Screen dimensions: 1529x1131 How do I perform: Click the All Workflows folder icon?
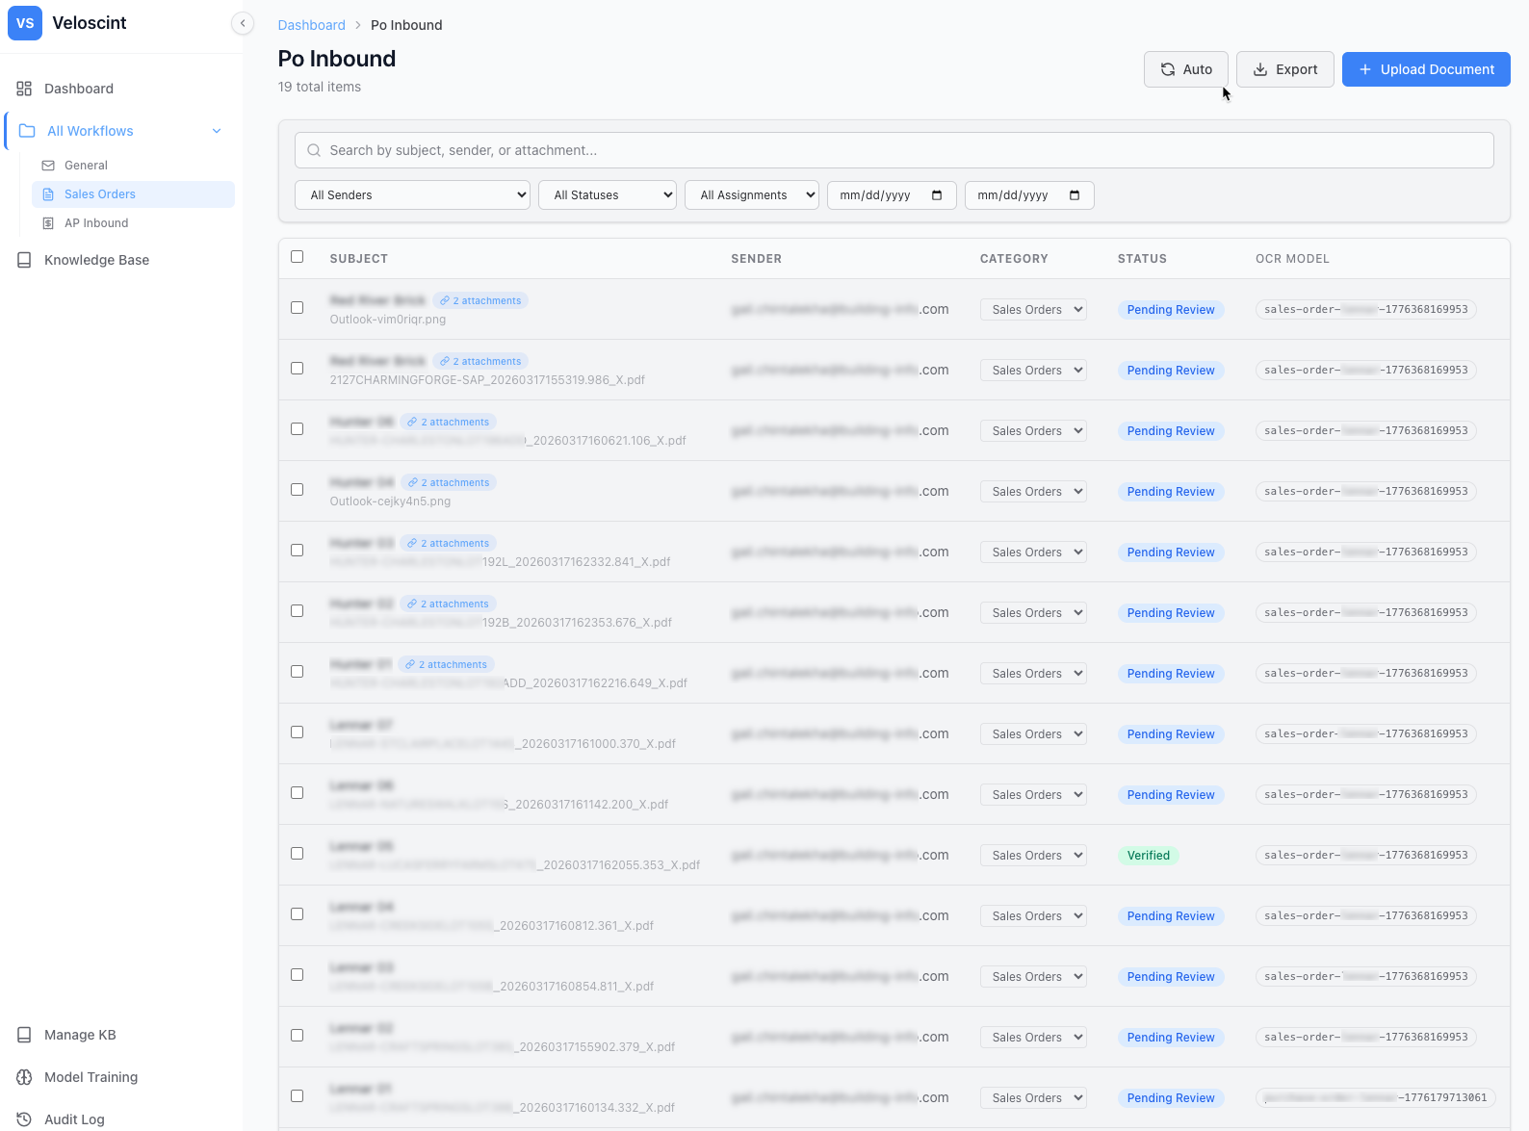[x=27, y=131]
